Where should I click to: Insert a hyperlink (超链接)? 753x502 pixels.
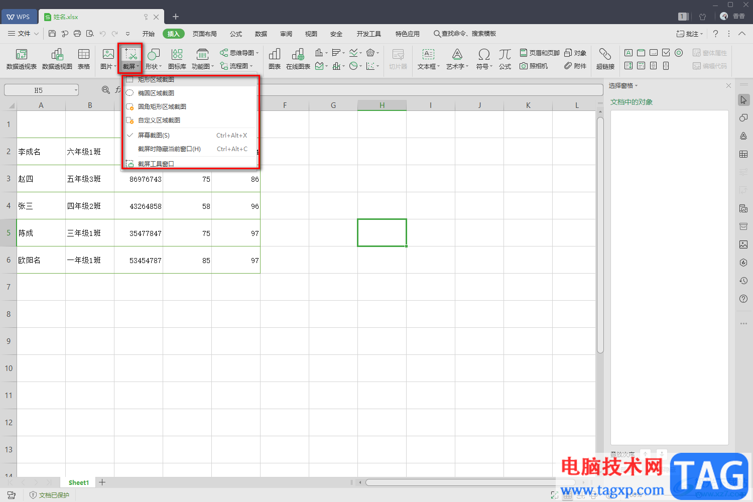(x=605, y=59)
